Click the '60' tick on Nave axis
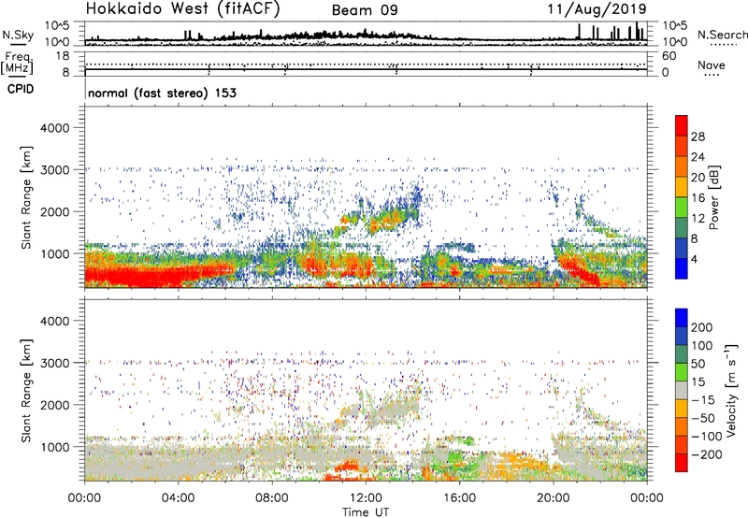The image size is (748, 518). pyautogui.click(x=669, y=56)
